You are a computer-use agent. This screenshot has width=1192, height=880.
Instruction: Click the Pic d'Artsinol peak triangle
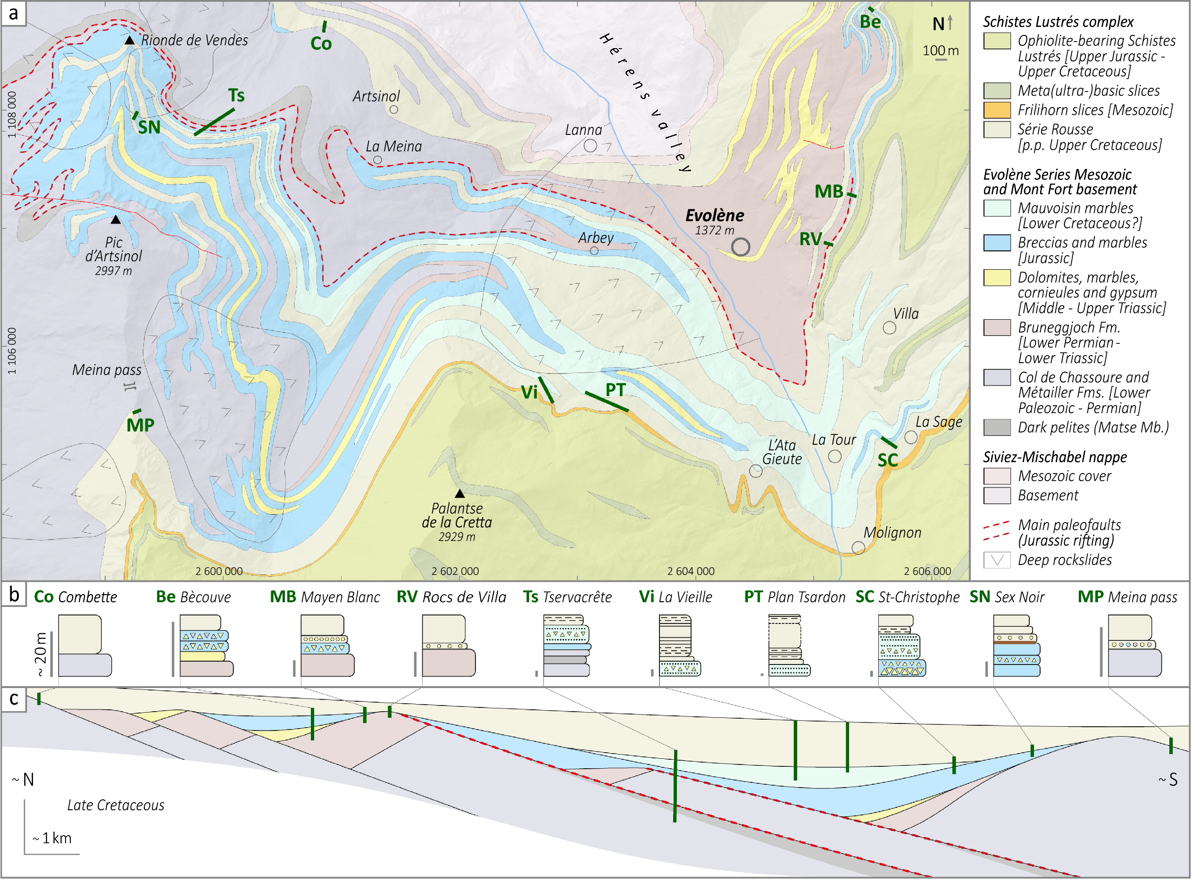116,219
